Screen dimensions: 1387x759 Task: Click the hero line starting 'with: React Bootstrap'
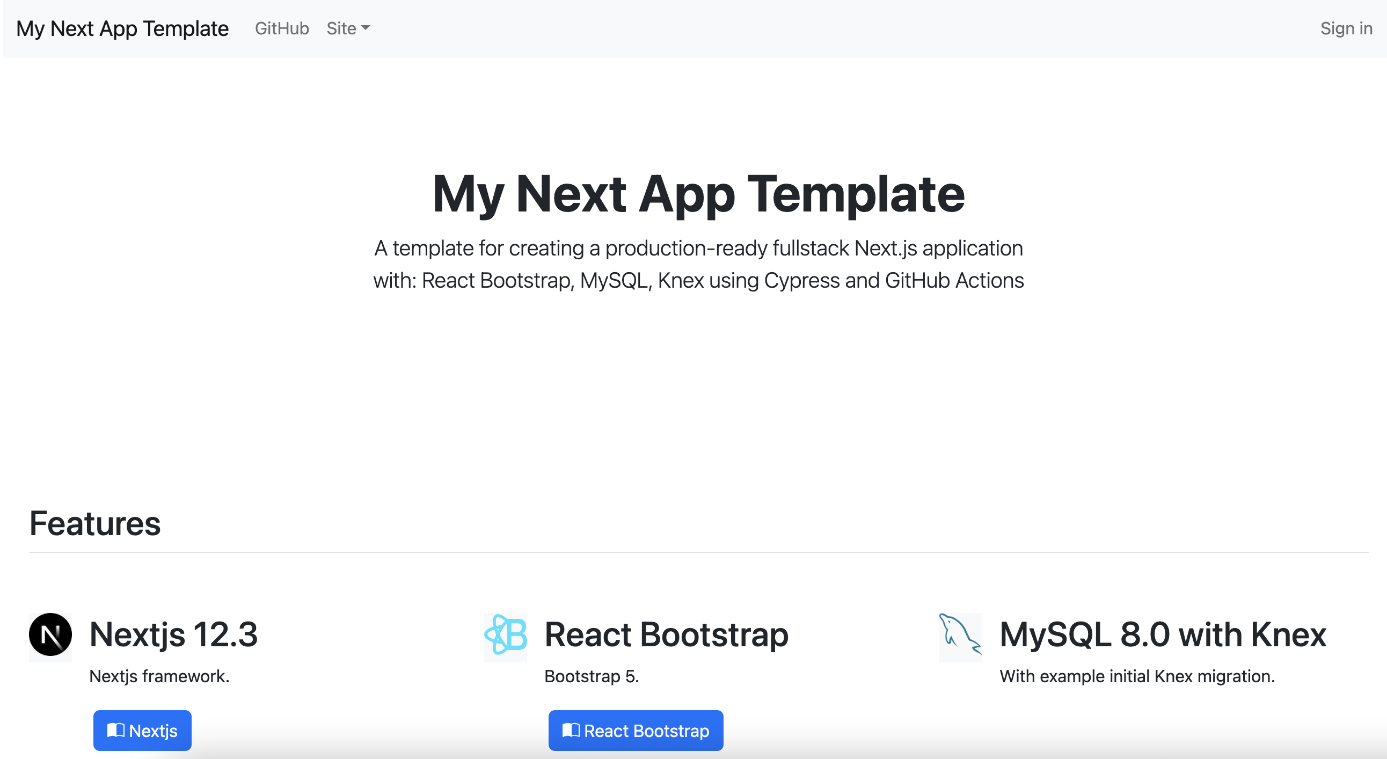point(698,281)
